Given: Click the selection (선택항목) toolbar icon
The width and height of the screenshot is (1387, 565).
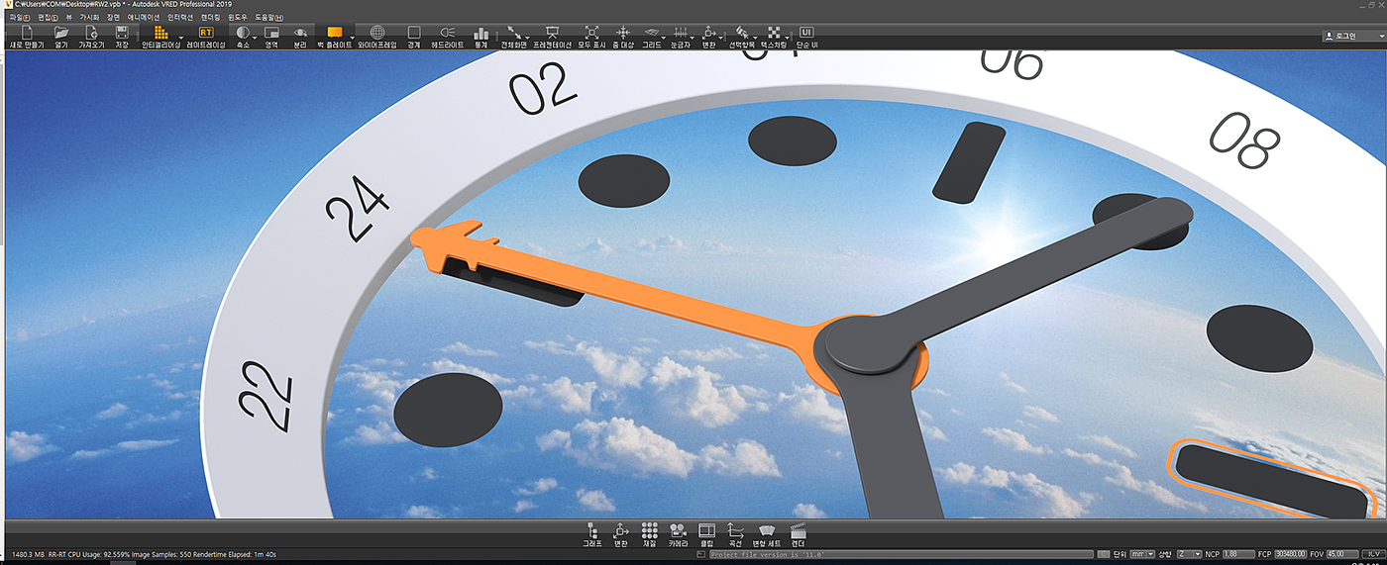Looking at the screenshot, I should [x=740, y=33].
